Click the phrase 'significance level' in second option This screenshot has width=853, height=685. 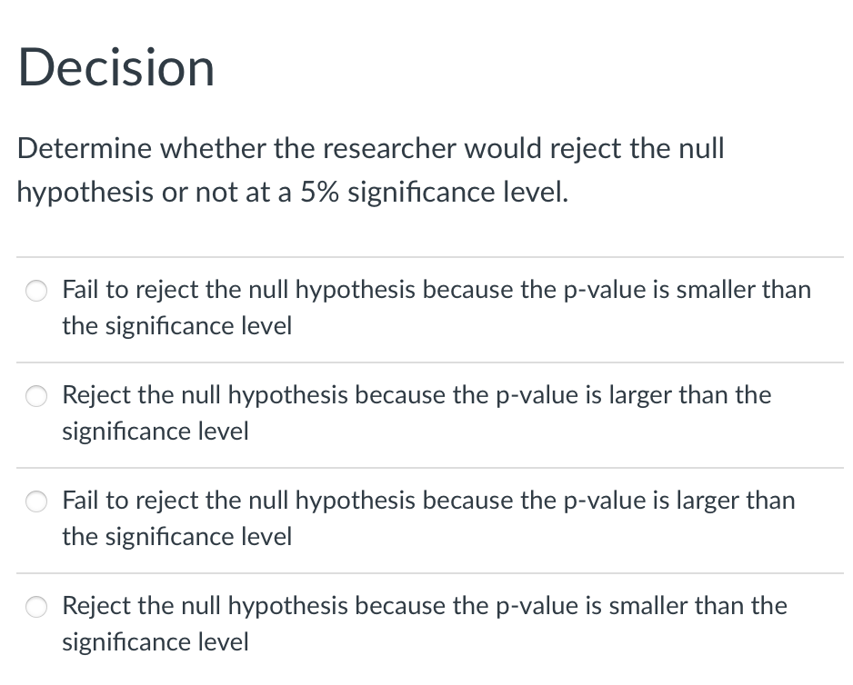click(x=155, y=432)
